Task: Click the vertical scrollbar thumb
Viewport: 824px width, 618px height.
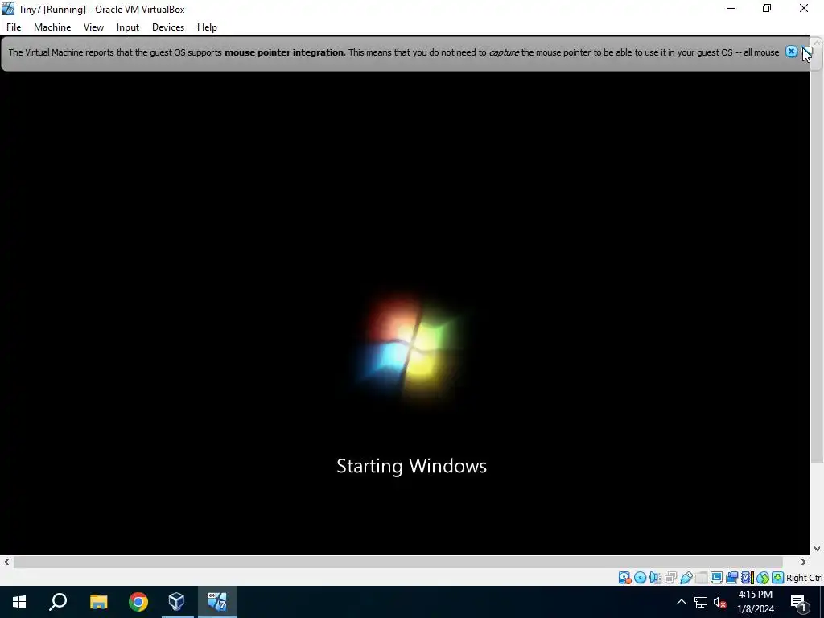Action: point(818,255)
